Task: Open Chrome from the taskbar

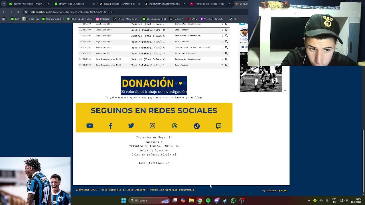Action: coord(200,200)
